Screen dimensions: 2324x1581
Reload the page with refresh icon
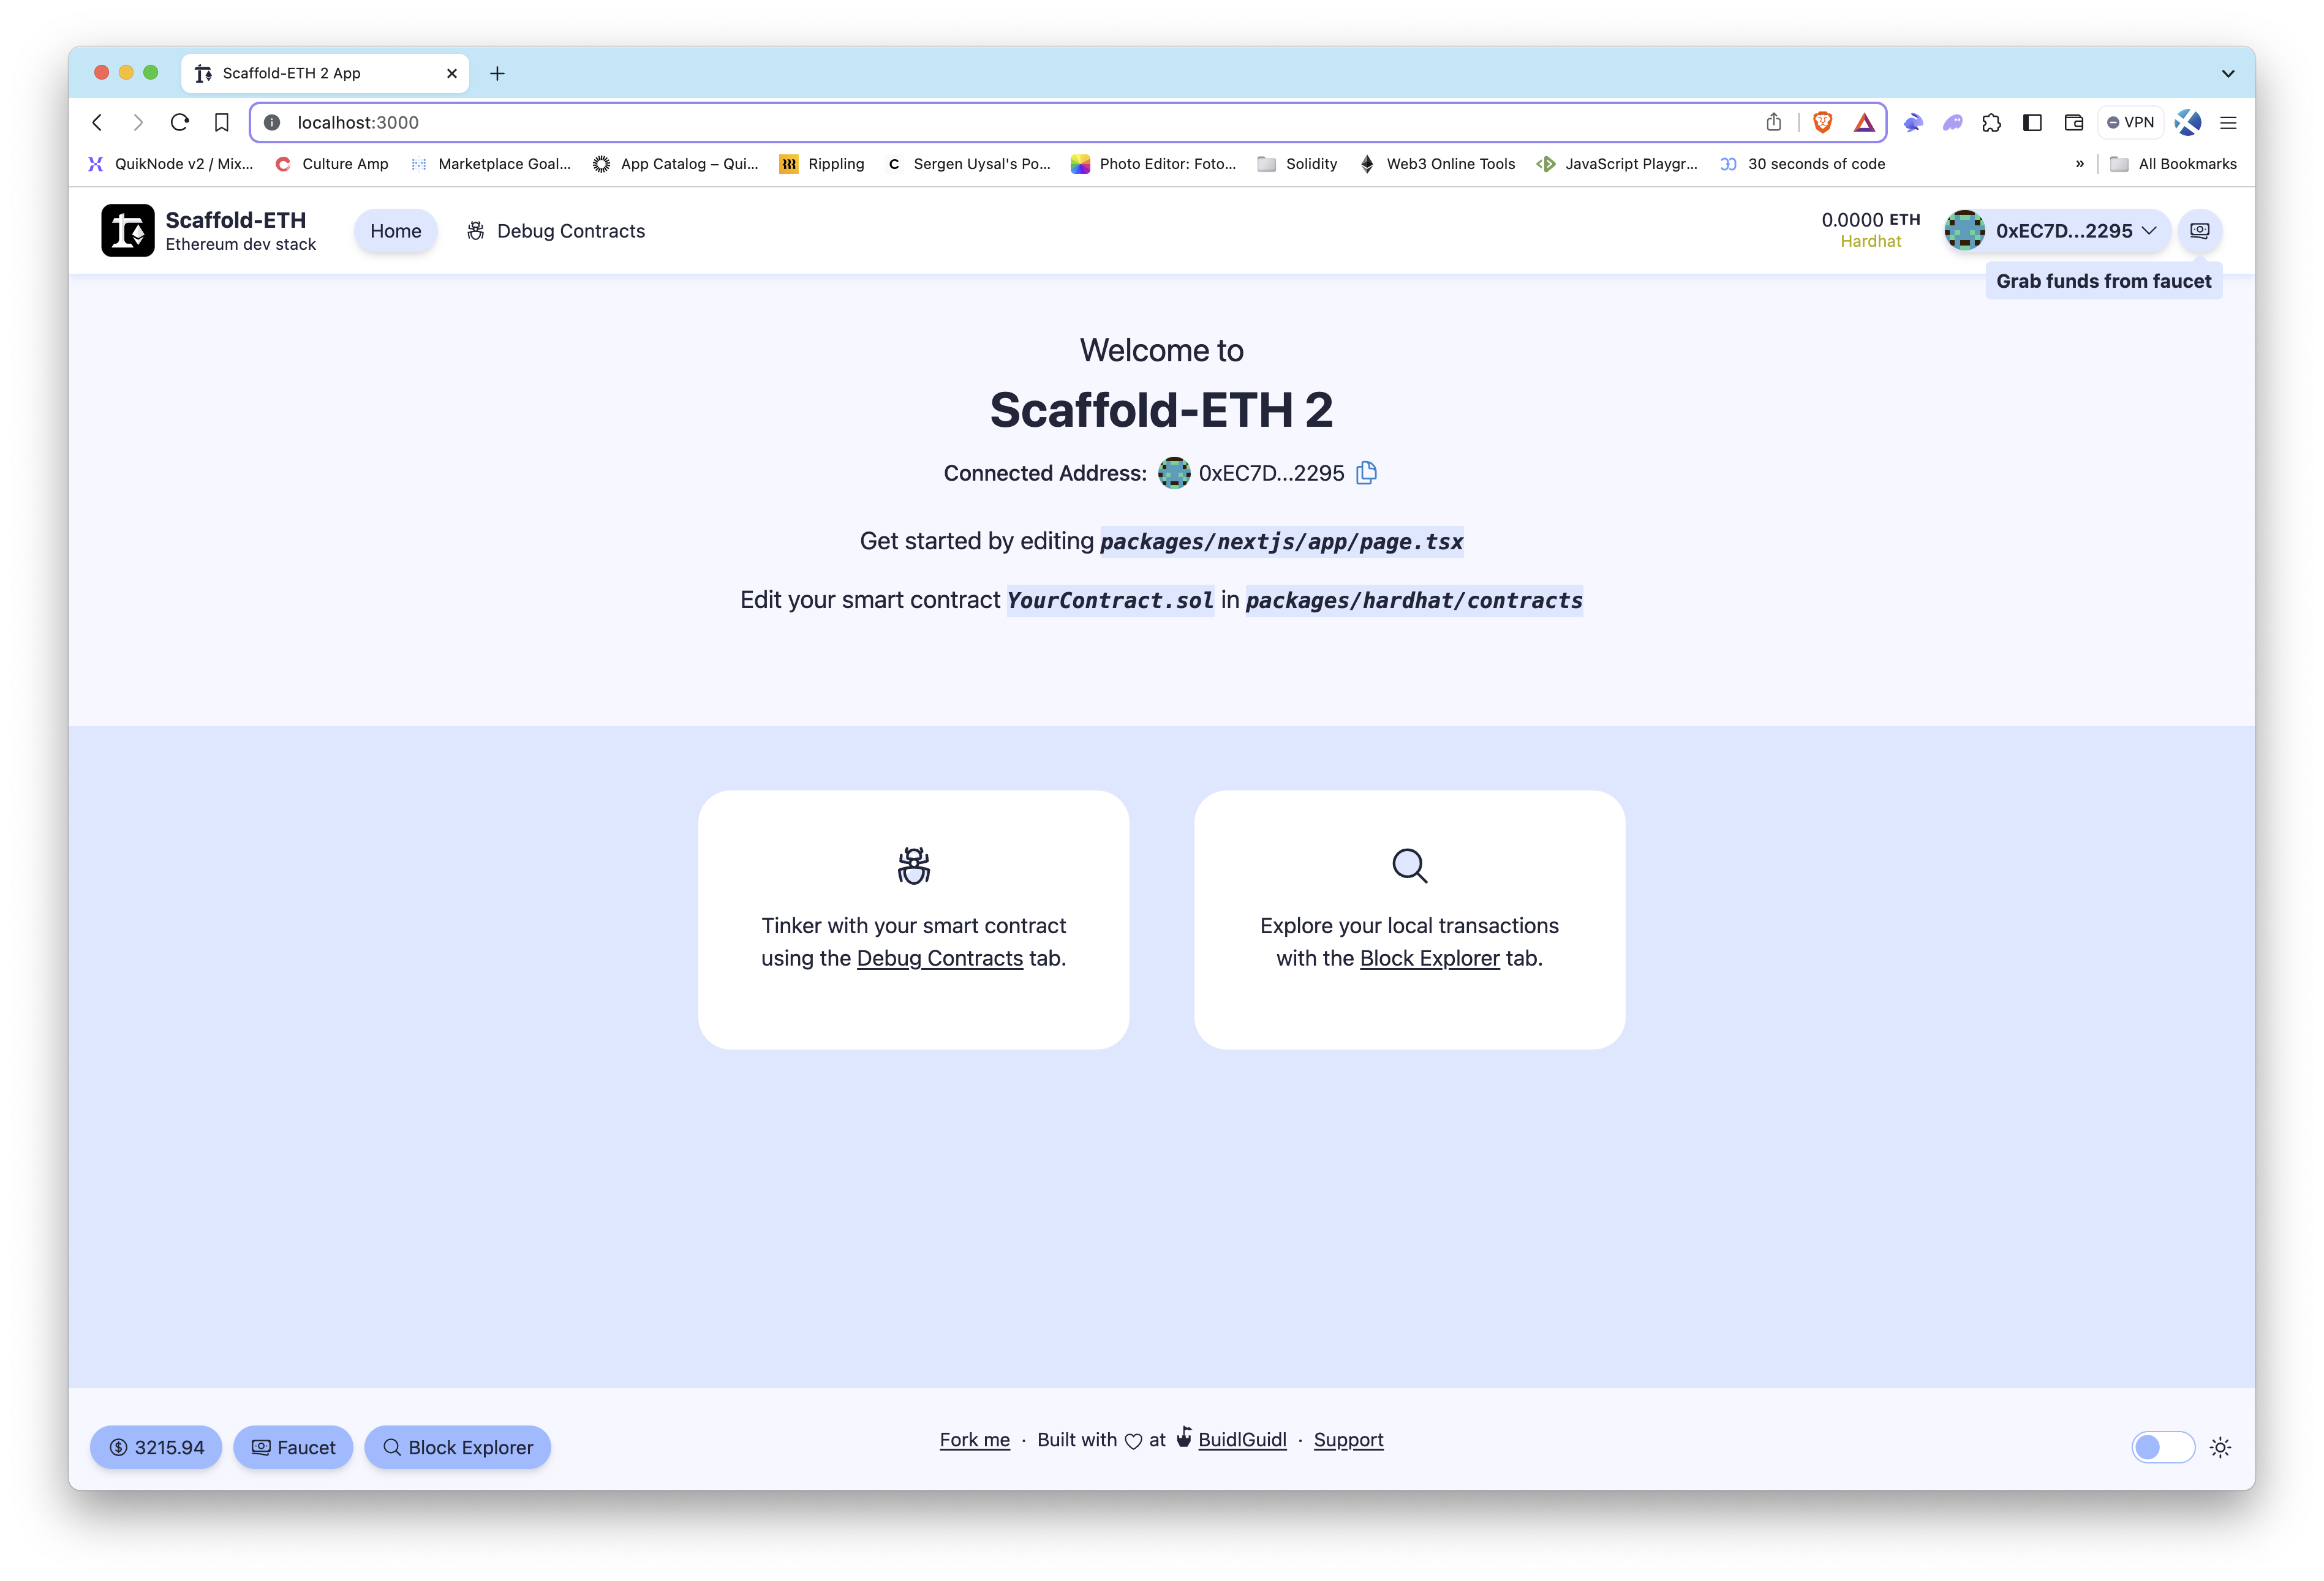click(180, 122)
